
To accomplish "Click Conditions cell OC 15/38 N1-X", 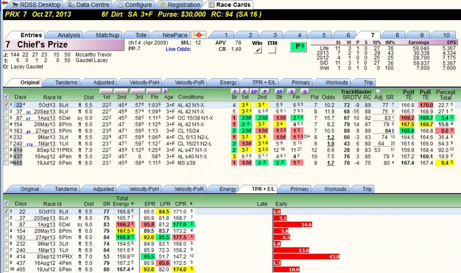I will 195,118.
